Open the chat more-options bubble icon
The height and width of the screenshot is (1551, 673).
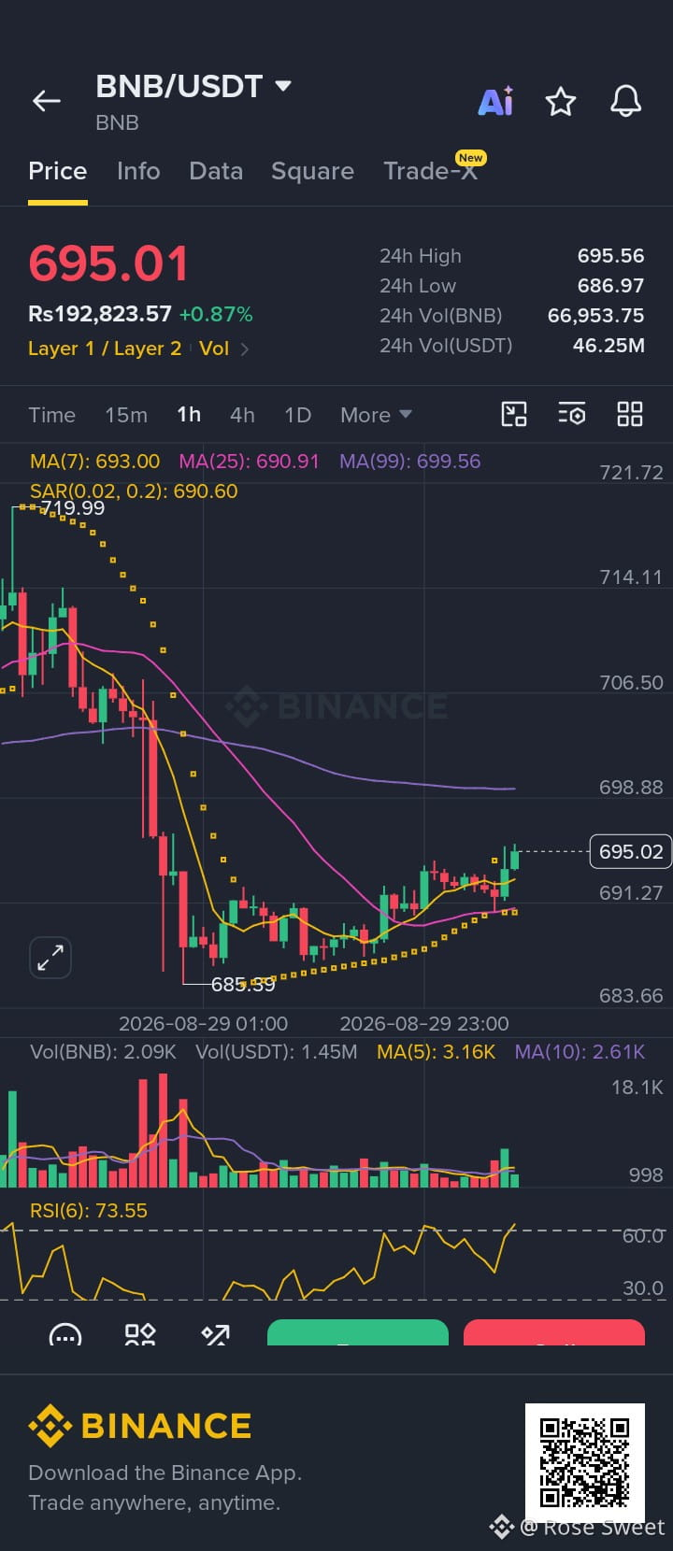(x=64, y=1334)
